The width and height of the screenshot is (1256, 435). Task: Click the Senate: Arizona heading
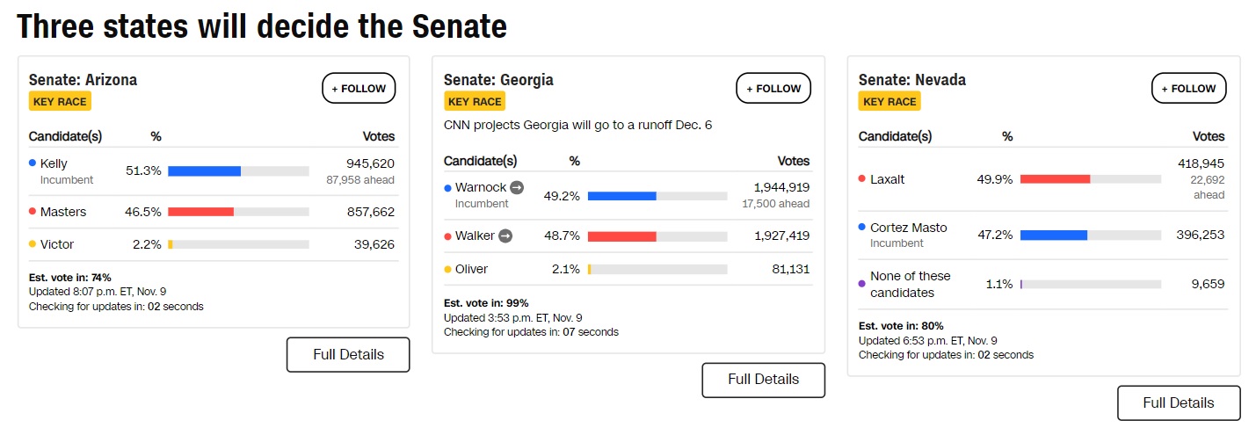click(x=83, y=80)
